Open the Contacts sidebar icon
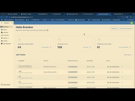Image resolution: width=135 pixels, height=101 pixels. click(x=2, y=41)
